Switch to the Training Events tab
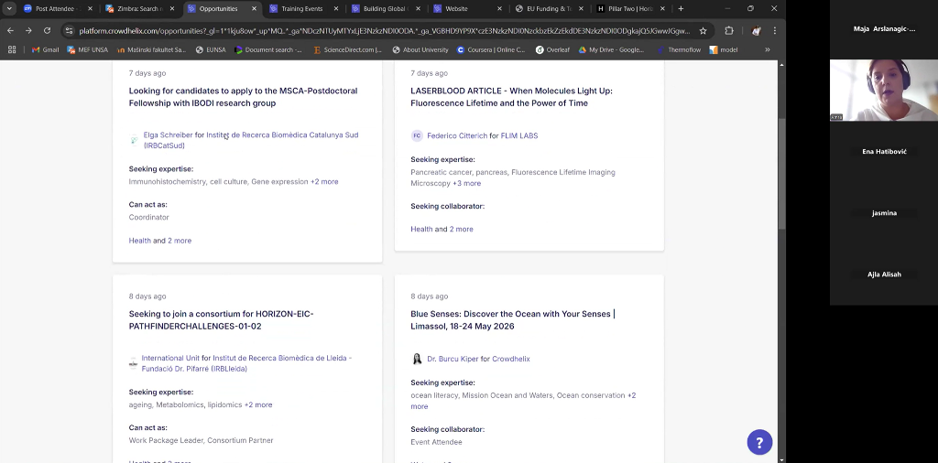The width and height of the screenshot is (938, 463). [302, 8]
